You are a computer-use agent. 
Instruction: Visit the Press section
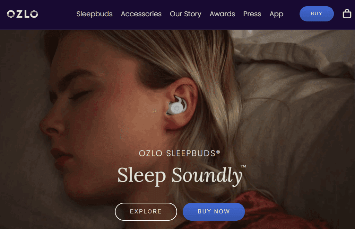(252, 14)
